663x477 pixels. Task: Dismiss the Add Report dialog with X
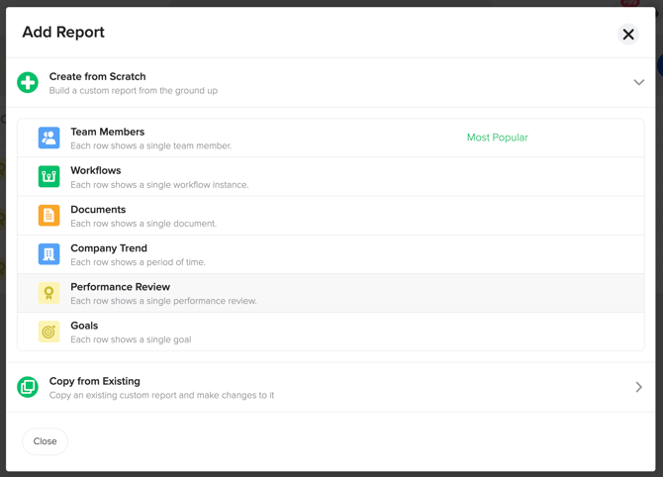[628, 35]
